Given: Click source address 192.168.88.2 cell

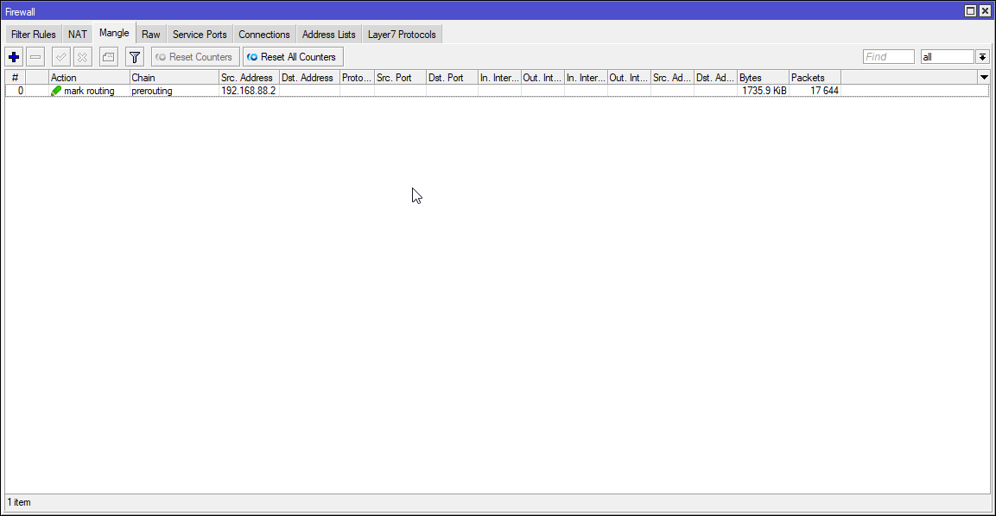Looking at the screenshot, I should coord(249,91).
